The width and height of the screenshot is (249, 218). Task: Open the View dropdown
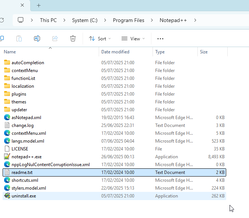point(133,39)
